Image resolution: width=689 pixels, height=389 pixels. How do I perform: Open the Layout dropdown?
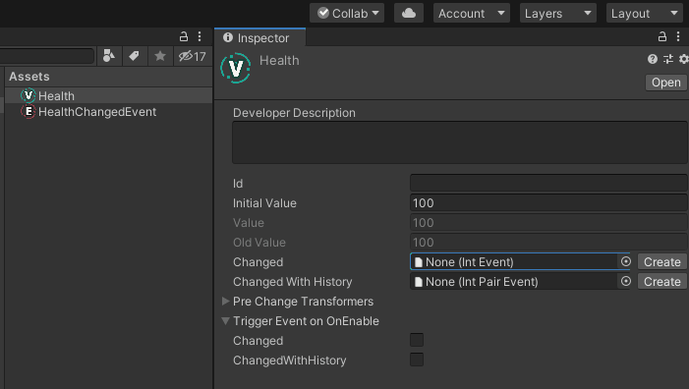(x=644, y=13)
